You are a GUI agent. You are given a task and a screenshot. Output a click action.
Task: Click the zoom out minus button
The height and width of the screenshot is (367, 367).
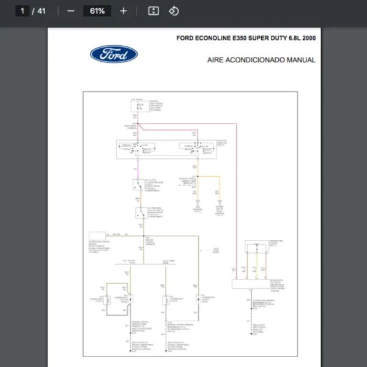[x=71, y=11]
